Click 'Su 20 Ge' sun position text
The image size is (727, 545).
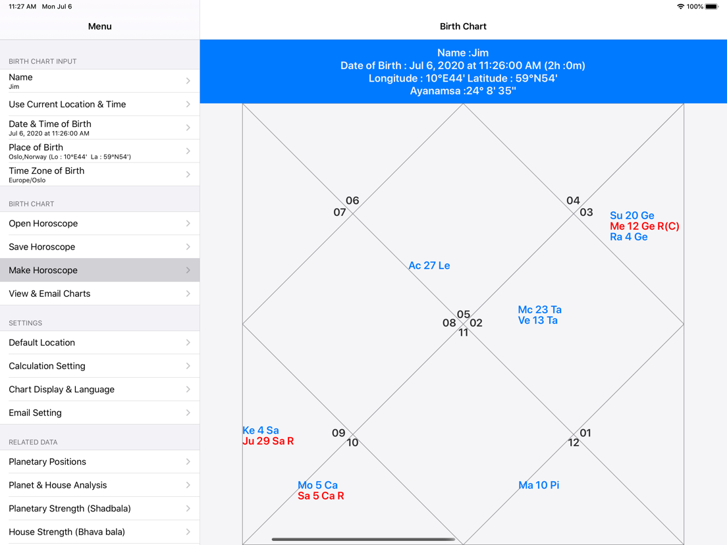coord(632,215)
